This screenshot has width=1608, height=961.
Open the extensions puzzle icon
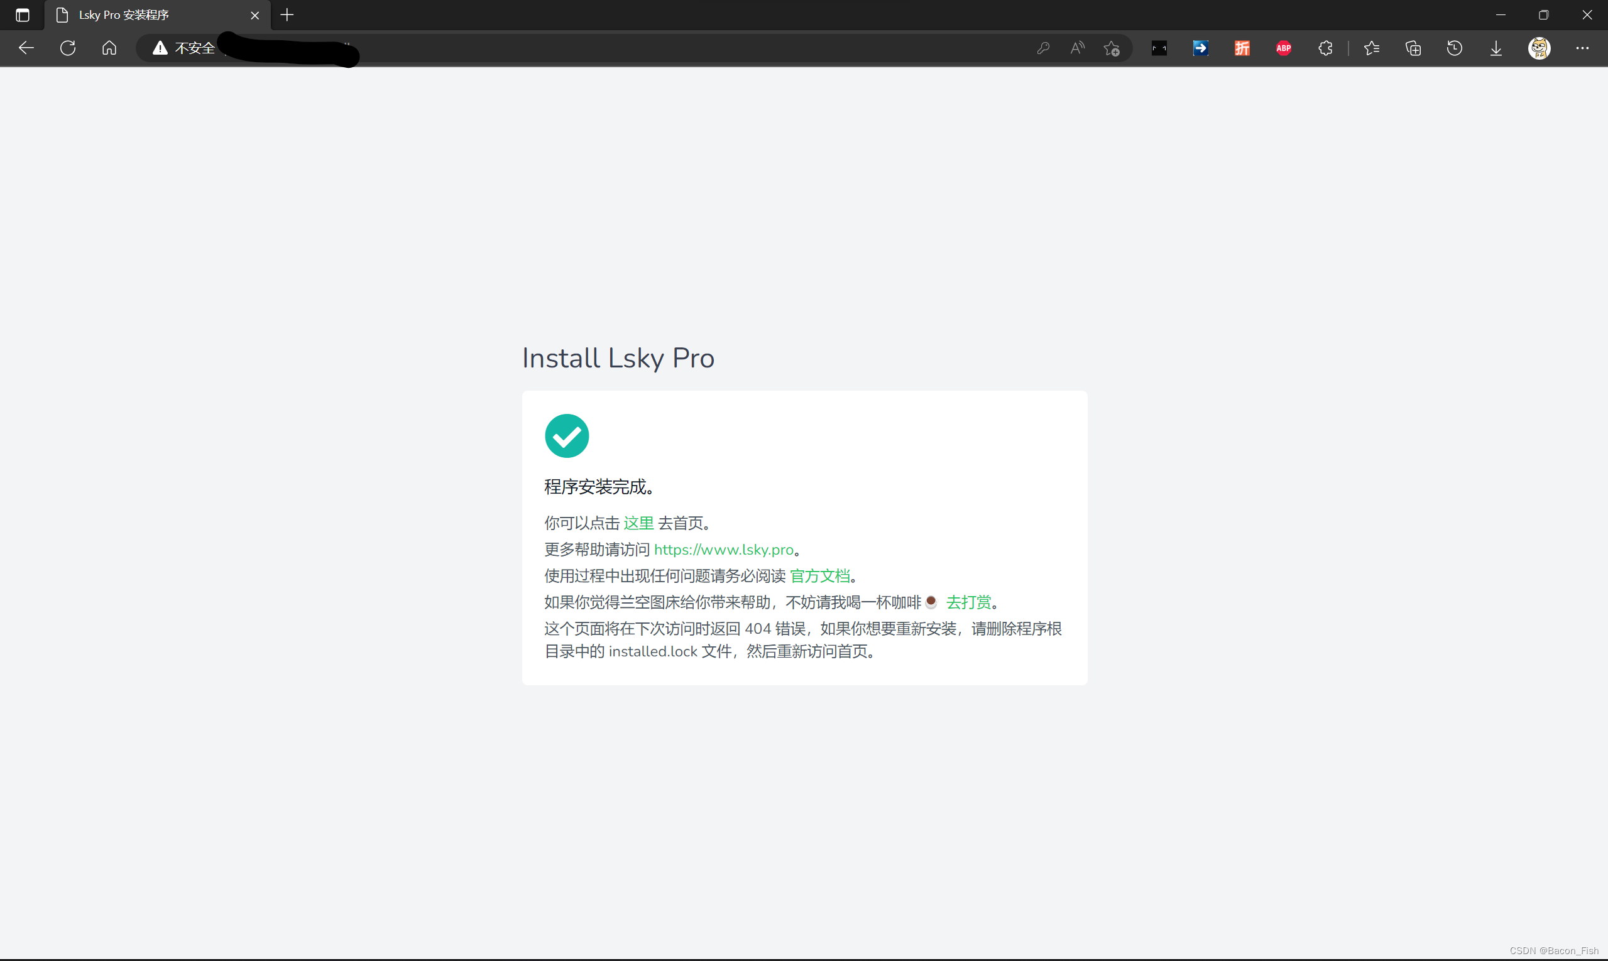coord(1325,48)
